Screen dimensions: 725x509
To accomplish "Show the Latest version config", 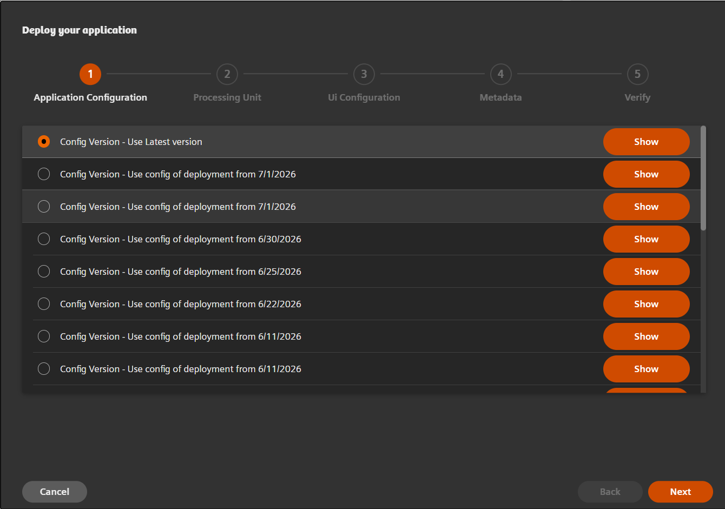I will point(646,142).
